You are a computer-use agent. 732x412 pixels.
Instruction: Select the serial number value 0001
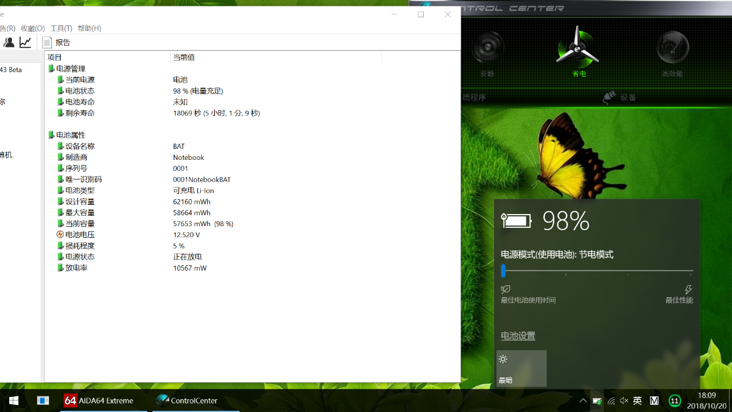(x=181, y=168)
